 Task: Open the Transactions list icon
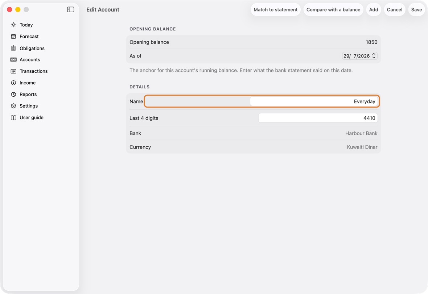[13, 71]
